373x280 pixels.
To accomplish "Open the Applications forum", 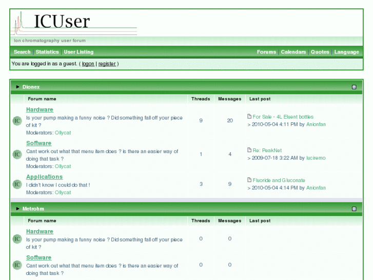I will tap(45, 177).
